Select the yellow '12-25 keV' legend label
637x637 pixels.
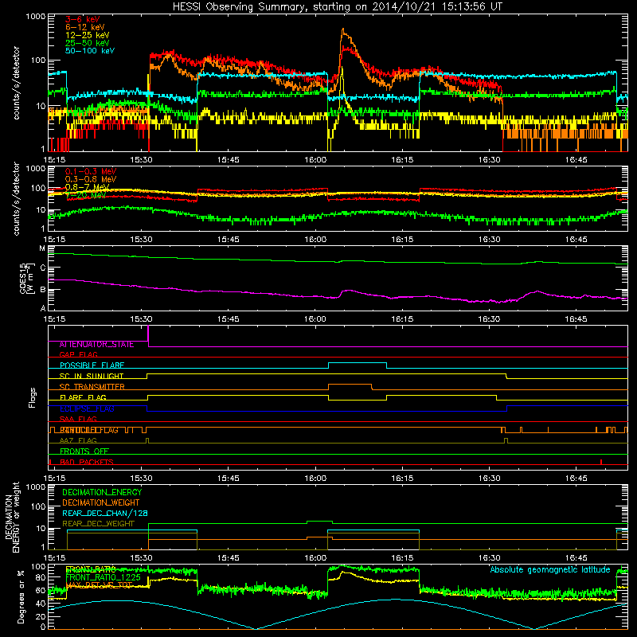point(88,35)
